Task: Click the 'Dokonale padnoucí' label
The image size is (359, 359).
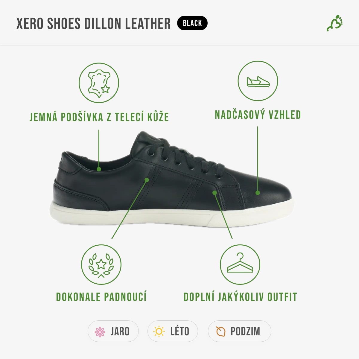Action: pos(101,297)
